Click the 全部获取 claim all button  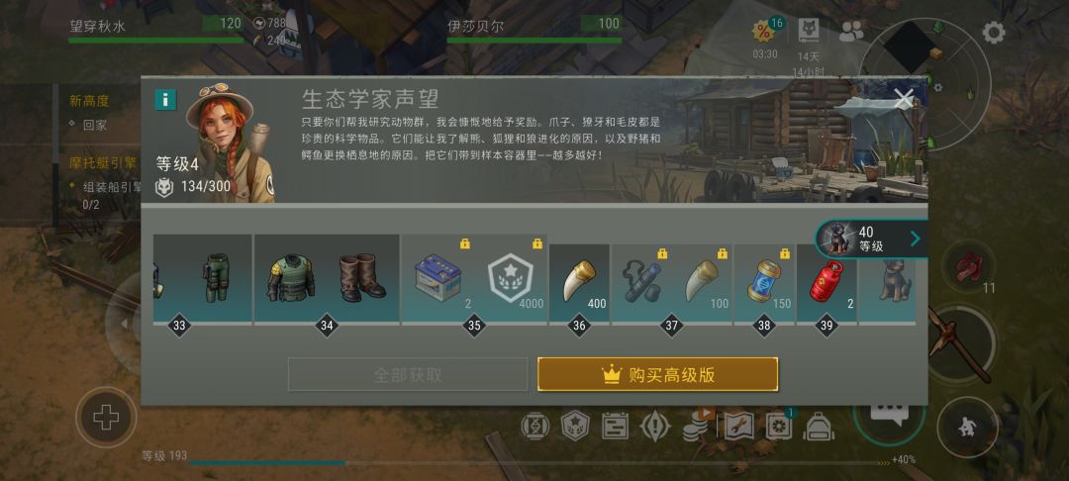pos(408,375)
